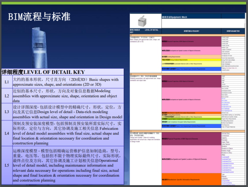This screenshot has height=187, width=248.
Task: Click the 参数 PARAMETER column header
Action: 233,31
